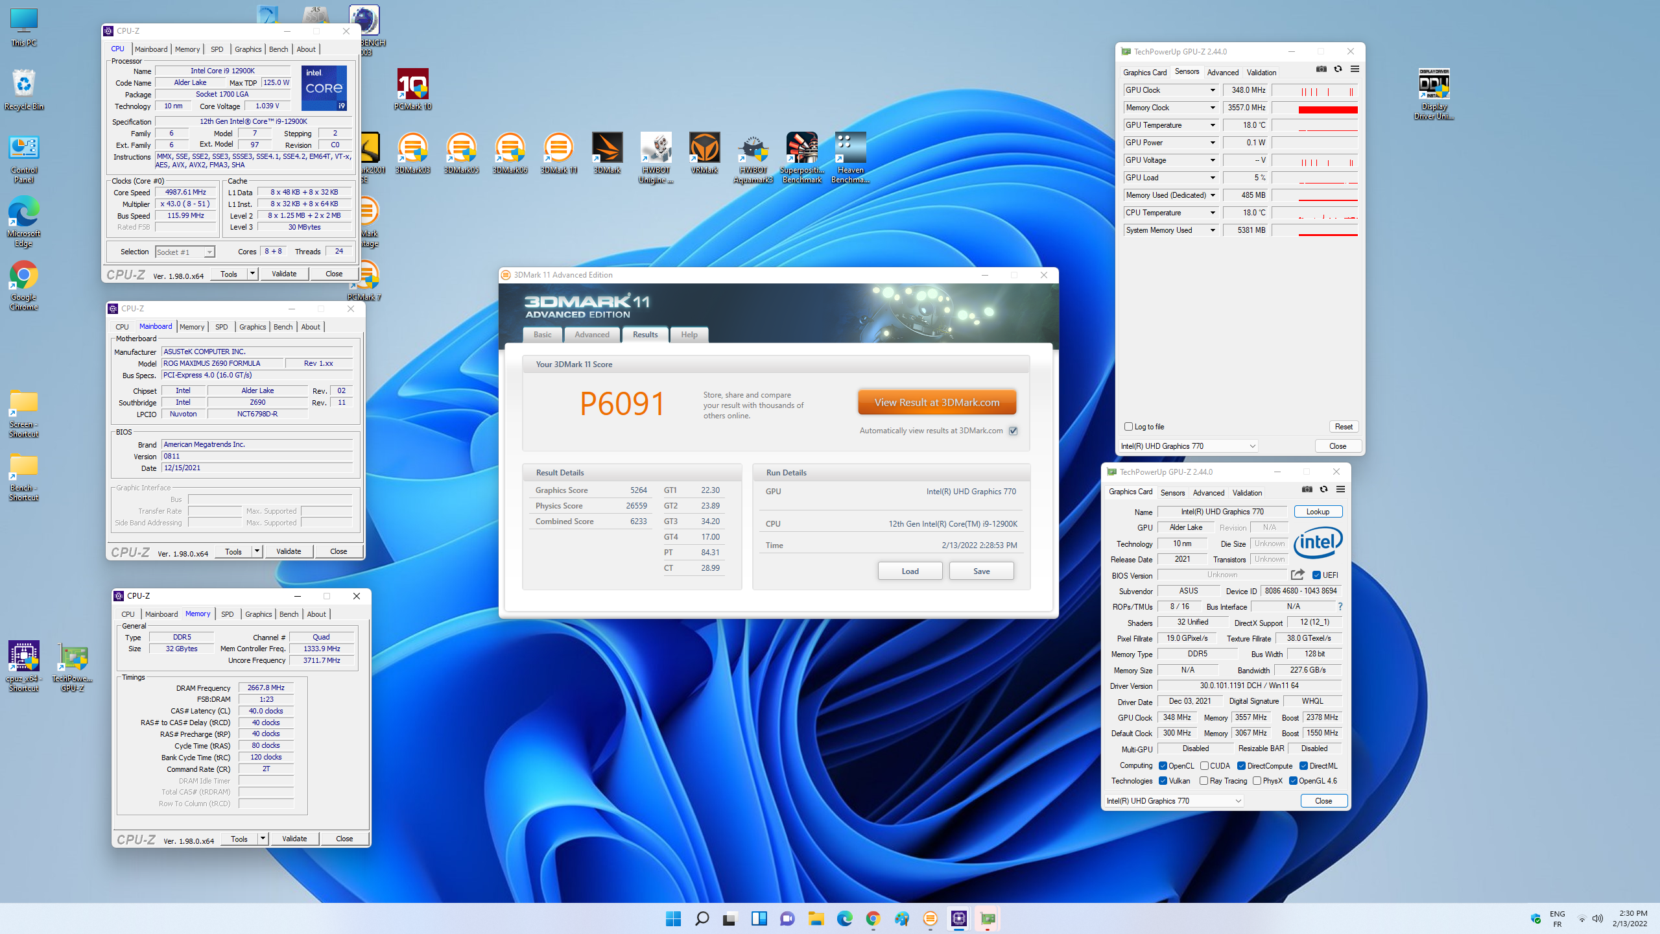Click the Reset button in GPU-Z Sensors
This screenshot has height=934, width=1660.
click(x=1344, y=427)
